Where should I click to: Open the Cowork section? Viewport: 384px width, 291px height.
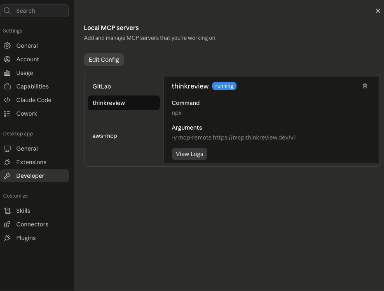click(x=34, y=114)
